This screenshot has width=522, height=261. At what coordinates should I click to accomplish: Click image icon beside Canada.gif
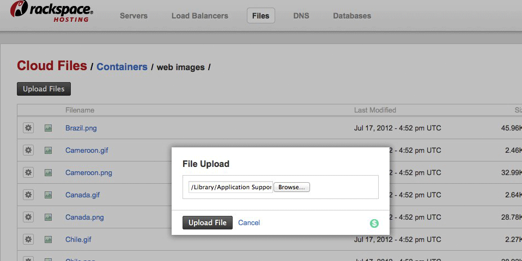pos(48,195)
